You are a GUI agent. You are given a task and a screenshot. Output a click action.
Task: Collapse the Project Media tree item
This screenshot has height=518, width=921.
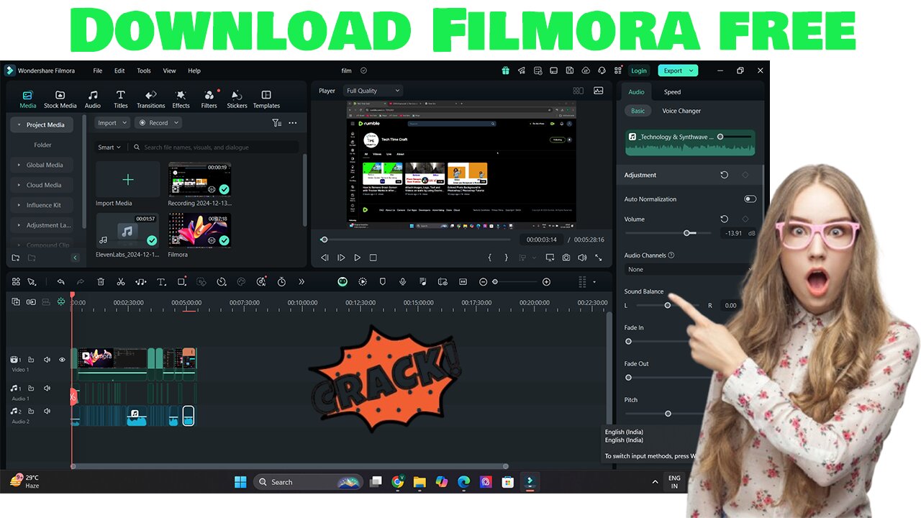19,125
